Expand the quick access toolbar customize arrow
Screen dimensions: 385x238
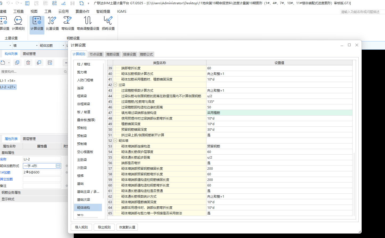pos(88,3)
